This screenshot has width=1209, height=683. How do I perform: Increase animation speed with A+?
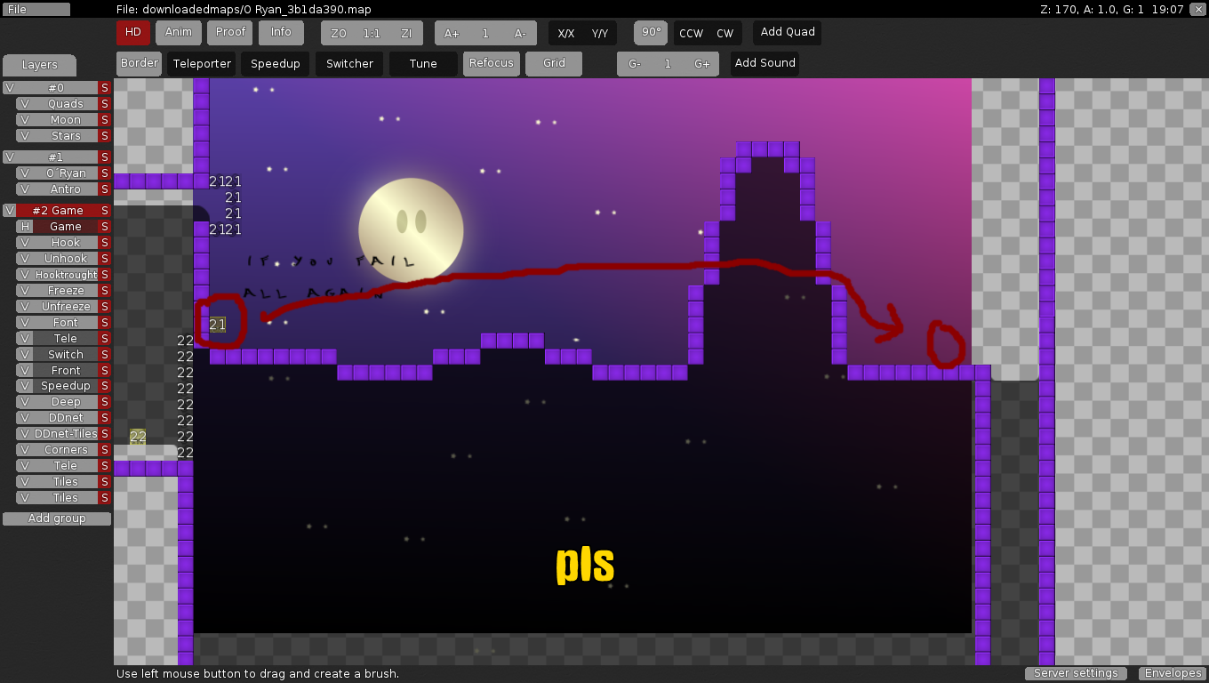pos(452,33)
